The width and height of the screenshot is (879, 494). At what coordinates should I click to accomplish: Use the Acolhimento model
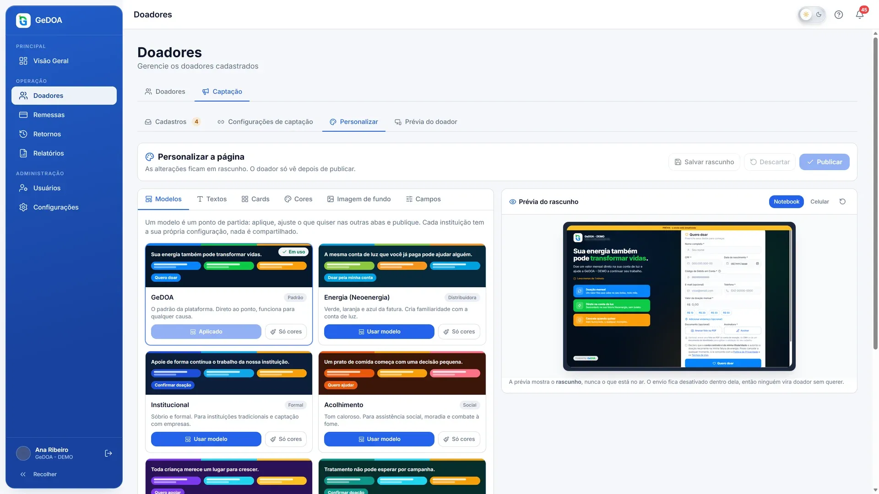(379, 439)
